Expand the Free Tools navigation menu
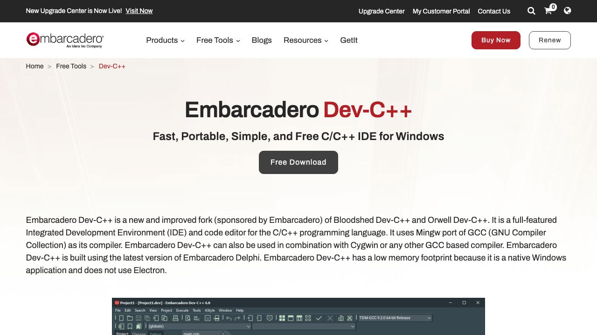This screenshot has height=335, width=597. pos(218,40)
